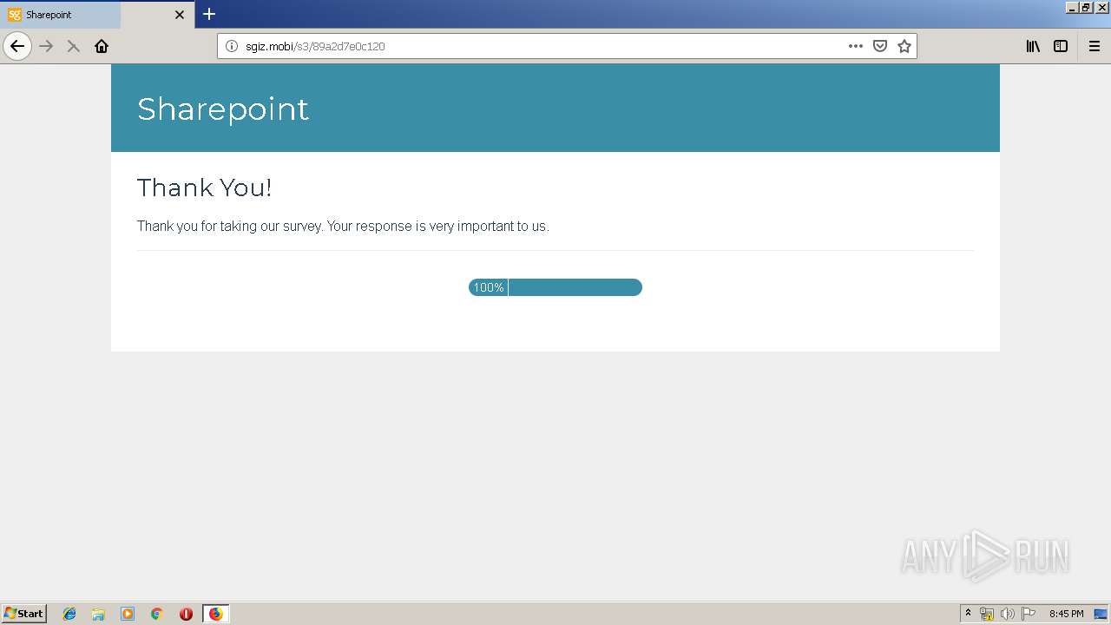1111x625 pixels.
Task: Click the Show desktop button
Action: point(1101,614)
